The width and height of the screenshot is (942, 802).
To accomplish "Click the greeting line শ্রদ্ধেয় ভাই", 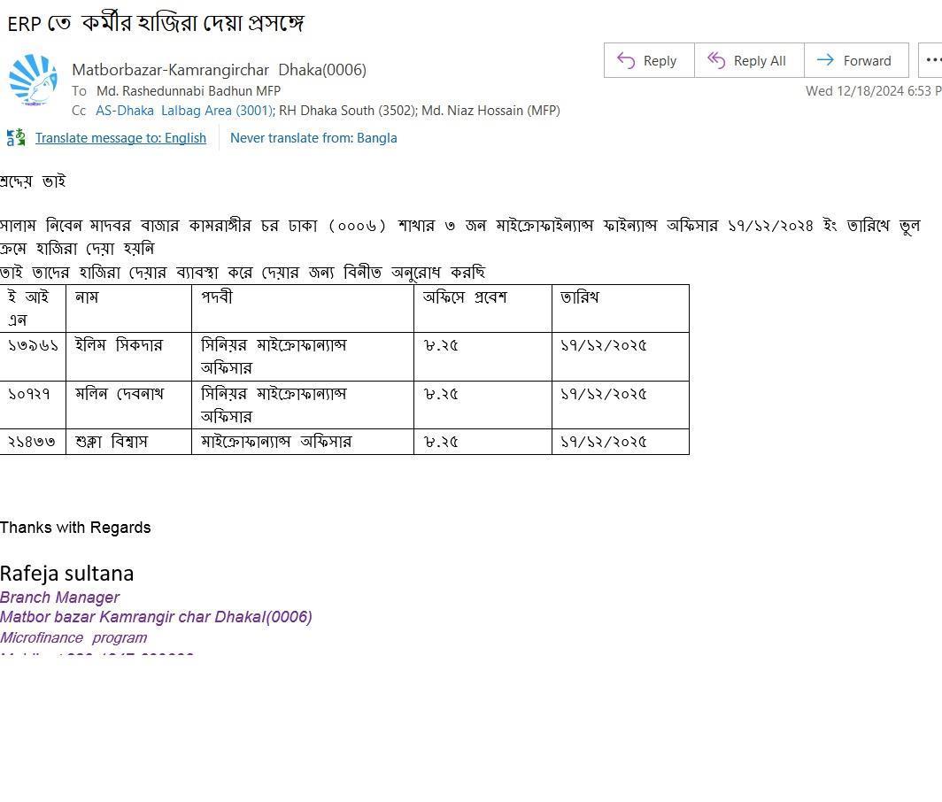I will (33, 181).
